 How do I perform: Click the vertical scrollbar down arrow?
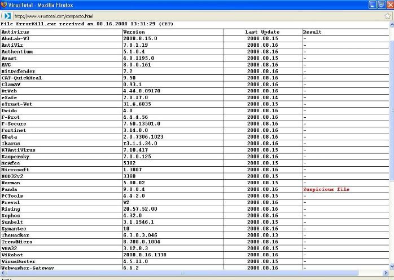point(392,266)
